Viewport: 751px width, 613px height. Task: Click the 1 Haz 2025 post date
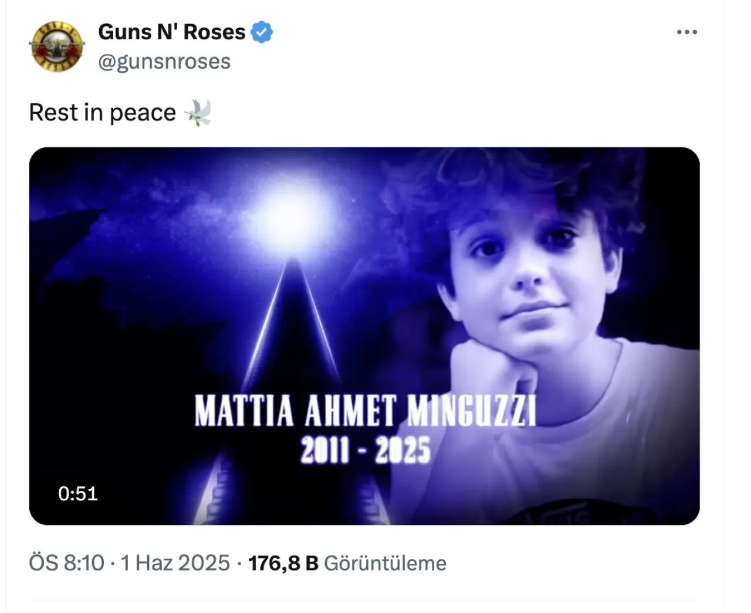coord(175,563)
